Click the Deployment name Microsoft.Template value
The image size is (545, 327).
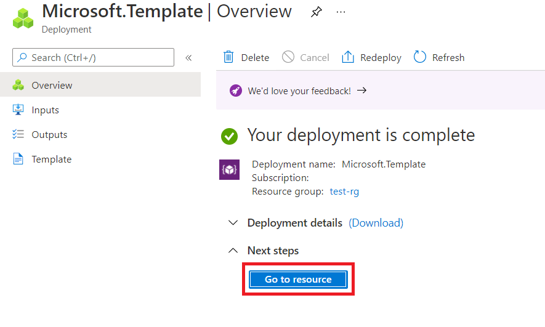click(384, 164)
